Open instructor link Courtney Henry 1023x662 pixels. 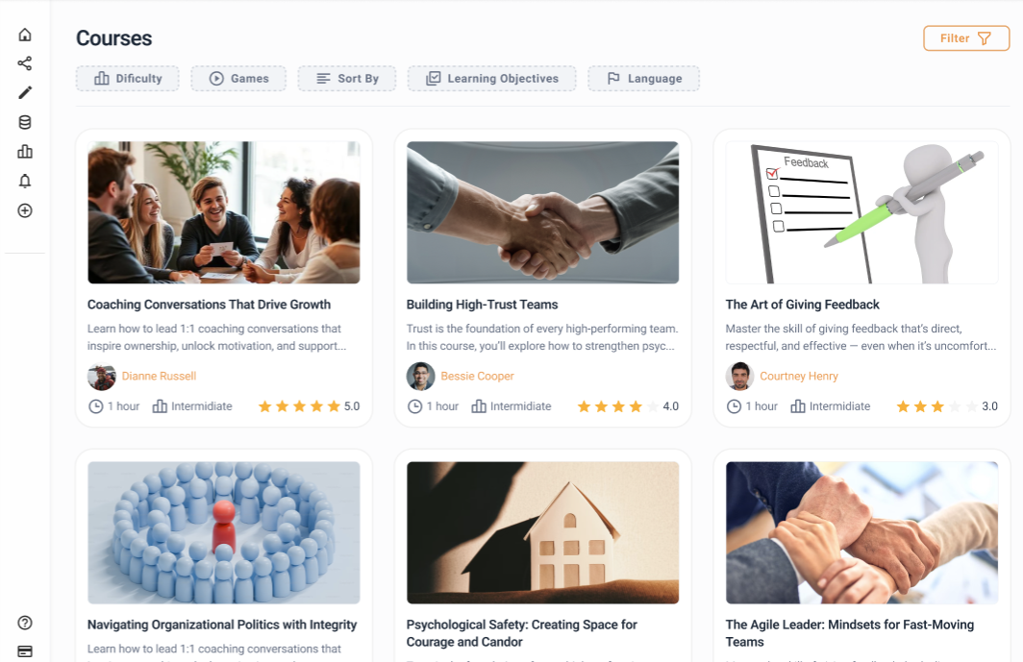tap(799, 377)
